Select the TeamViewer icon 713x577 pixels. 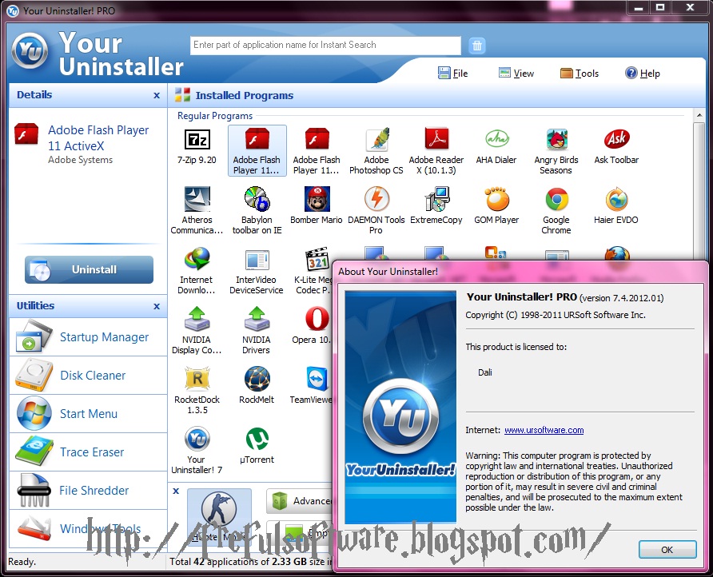coord(317,380)
